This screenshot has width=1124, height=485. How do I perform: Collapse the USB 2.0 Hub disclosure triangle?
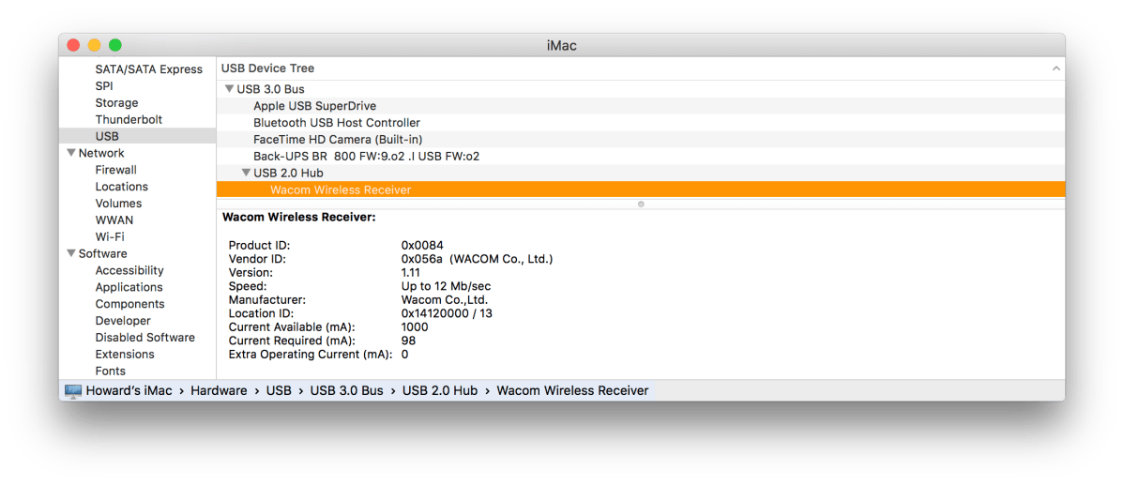pyautogui.click(x=246, y=173)
